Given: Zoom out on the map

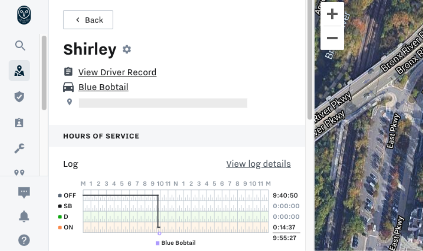Looking at the screenshot, I should tap(332, 38).
